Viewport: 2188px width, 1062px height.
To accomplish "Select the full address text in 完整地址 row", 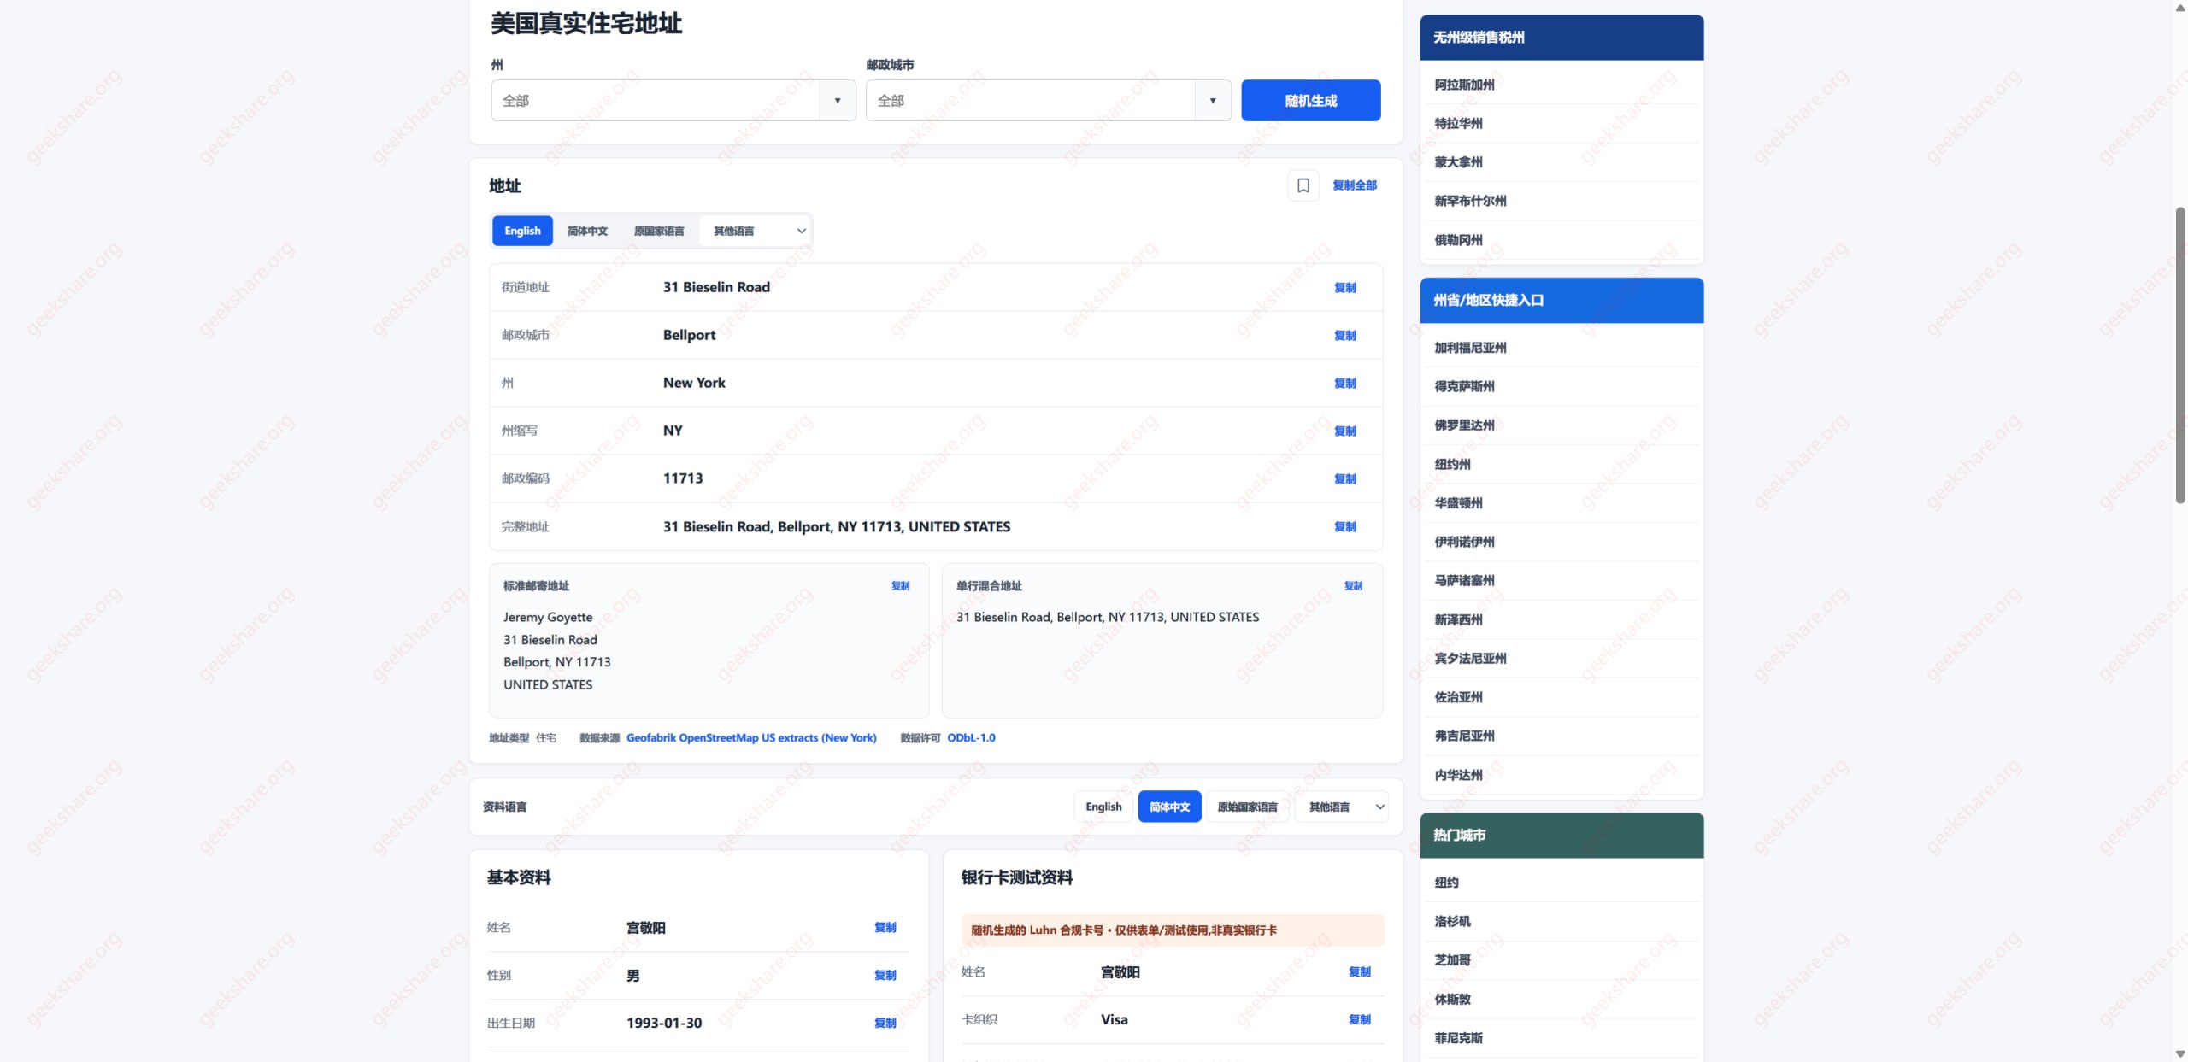I will [x=836, y=527].
